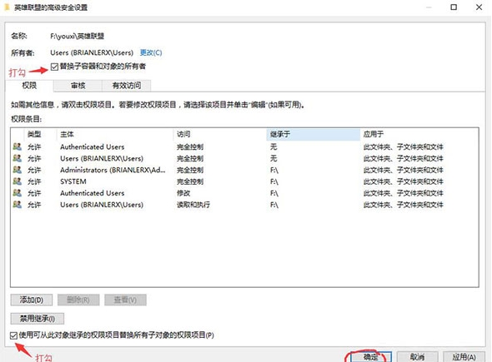Close the advanced security dialog
The width and height of the screenshot is (492, 362).
coord(479,7)
